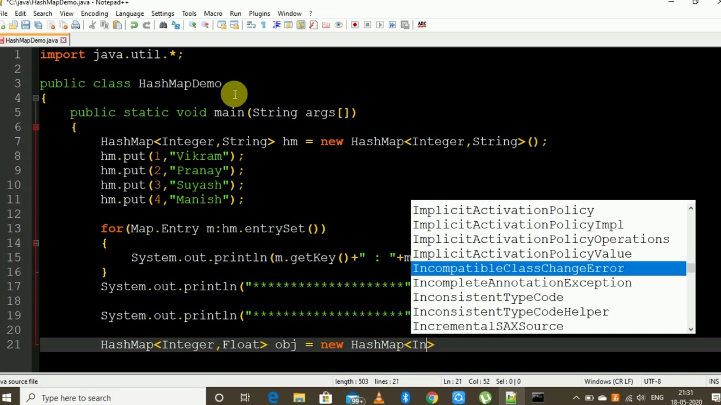
Task: Click the User Defined Language icon
Action: [288, 25]
